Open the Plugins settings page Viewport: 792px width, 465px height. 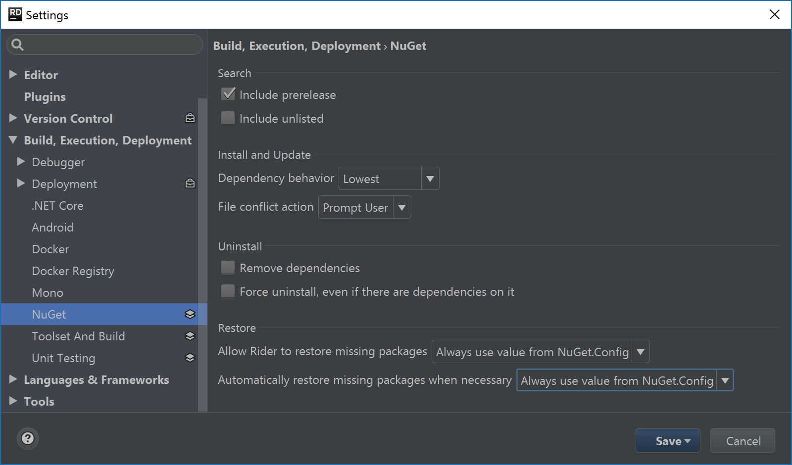45,96
